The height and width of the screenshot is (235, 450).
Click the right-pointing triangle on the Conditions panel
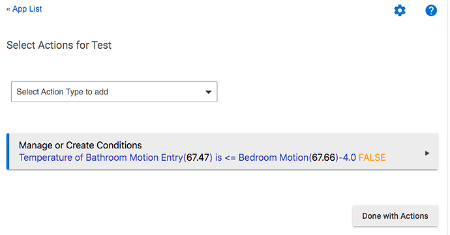(x=427, y=154)
